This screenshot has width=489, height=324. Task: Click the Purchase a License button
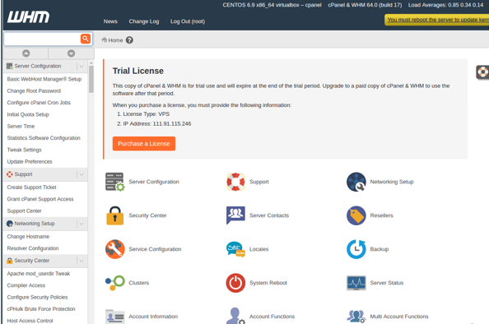pos(144,144)
